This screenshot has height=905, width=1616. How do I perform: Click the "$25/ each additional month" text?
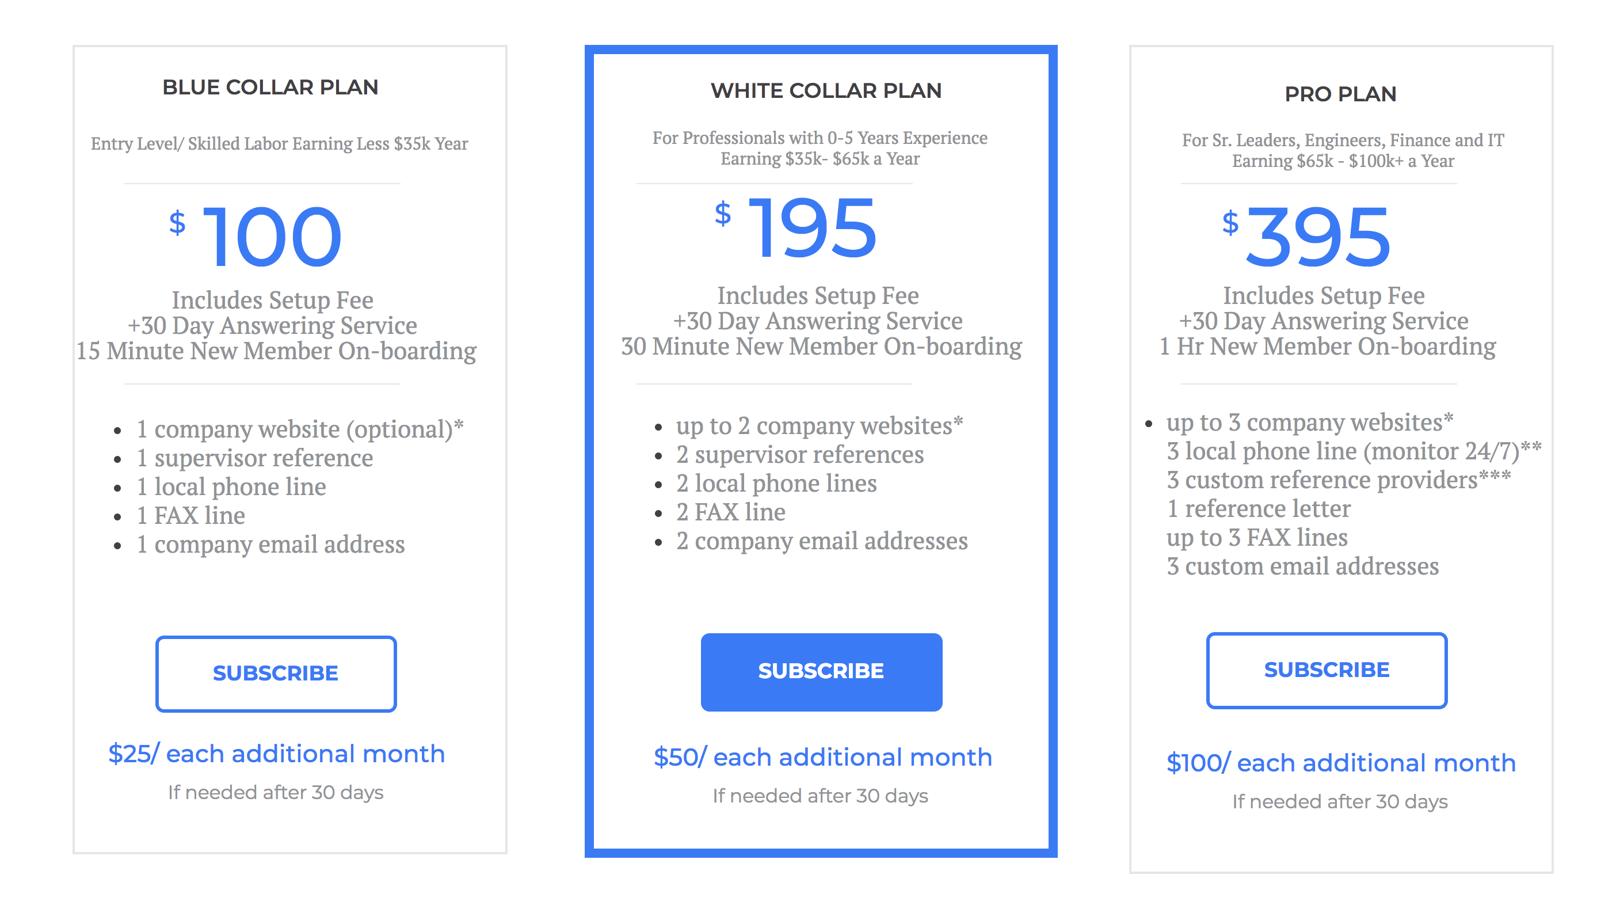[276, 753]
